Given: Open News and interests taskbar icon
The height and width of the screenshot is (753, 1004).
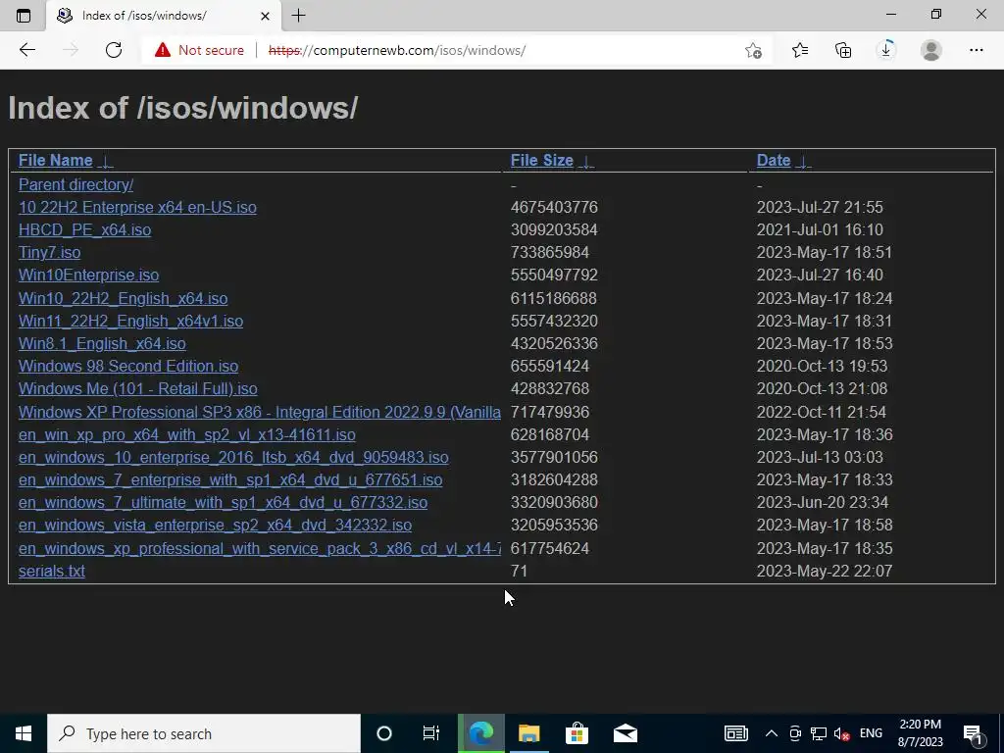Looking at the screenshot, I should tap(735, 733).
